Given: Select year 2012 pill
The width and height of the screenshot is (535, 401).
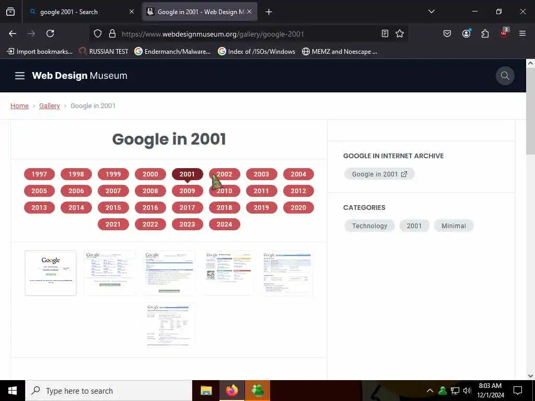Looking at the screenshot, I should point(298,191).
